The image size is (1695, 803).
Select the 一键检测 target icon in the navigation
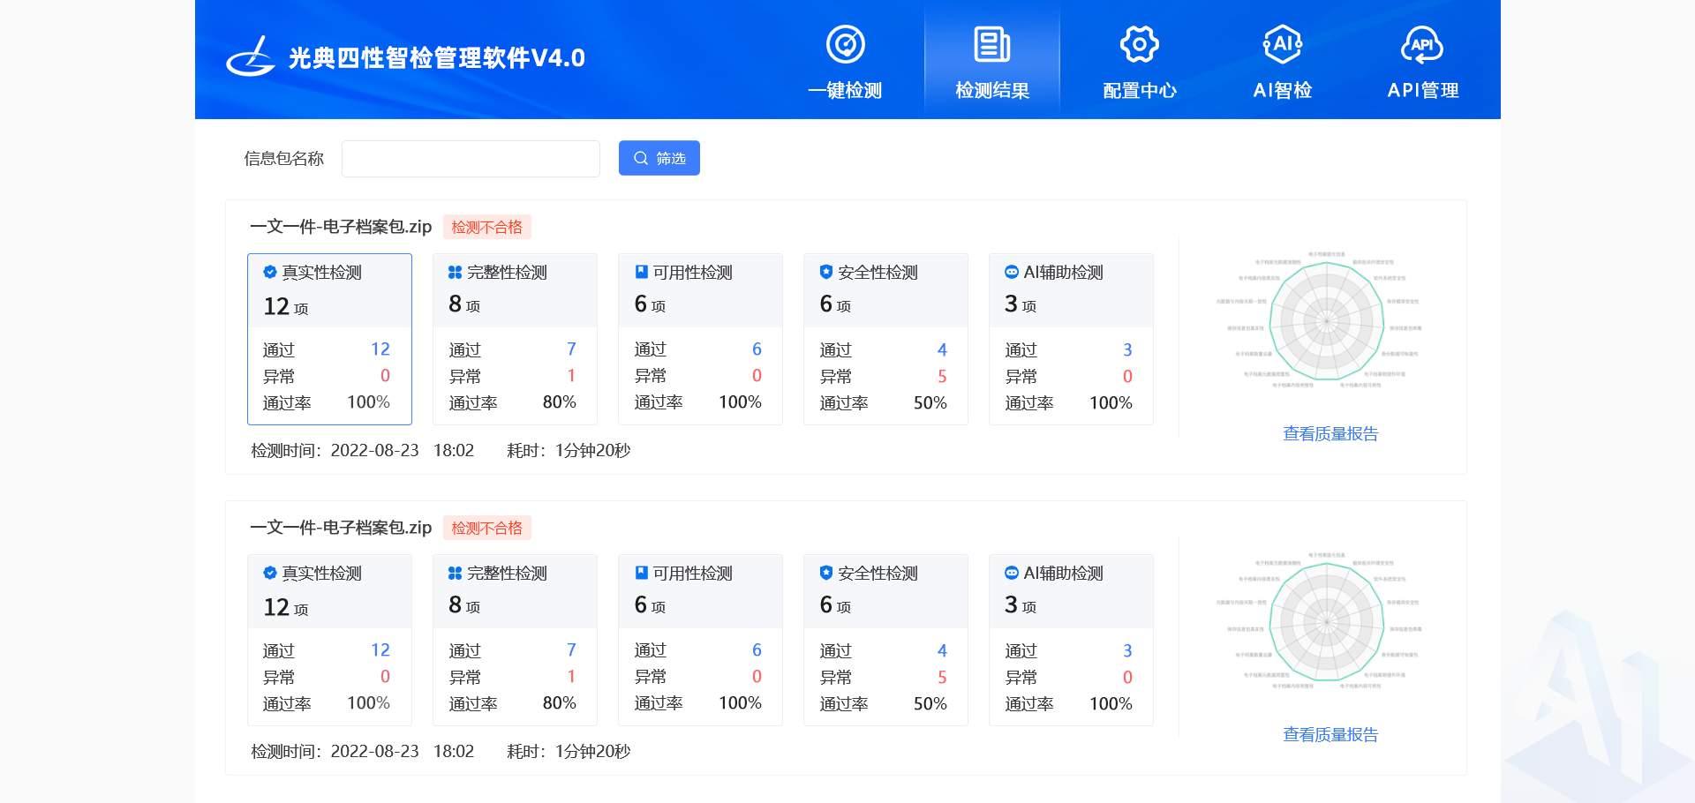845,42
